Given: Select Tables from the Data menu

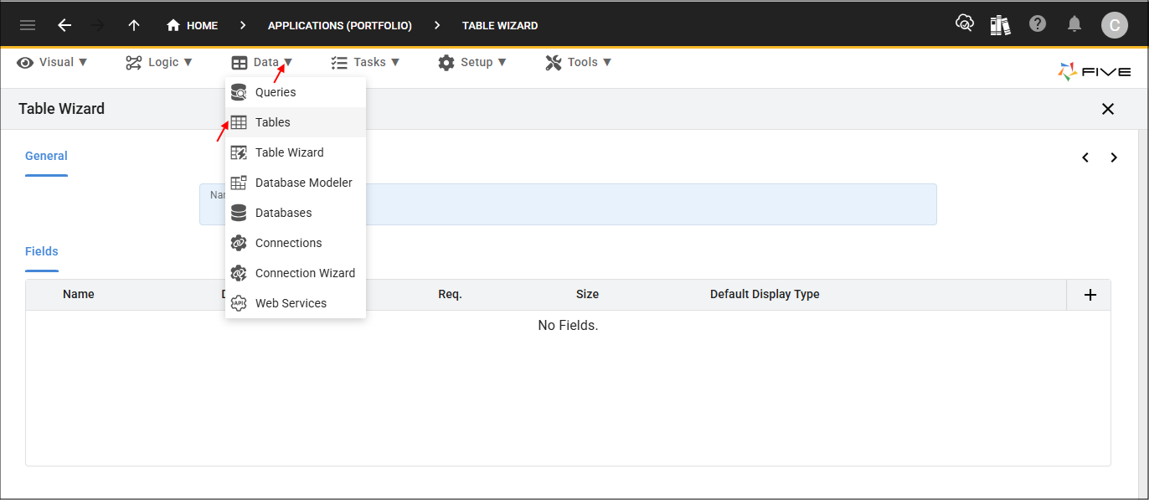Looking at the screenshot, I should (x=273, y=122).
